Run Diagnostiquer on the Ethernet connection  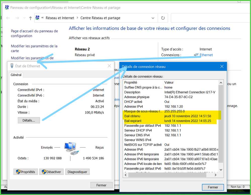[77, 172]
